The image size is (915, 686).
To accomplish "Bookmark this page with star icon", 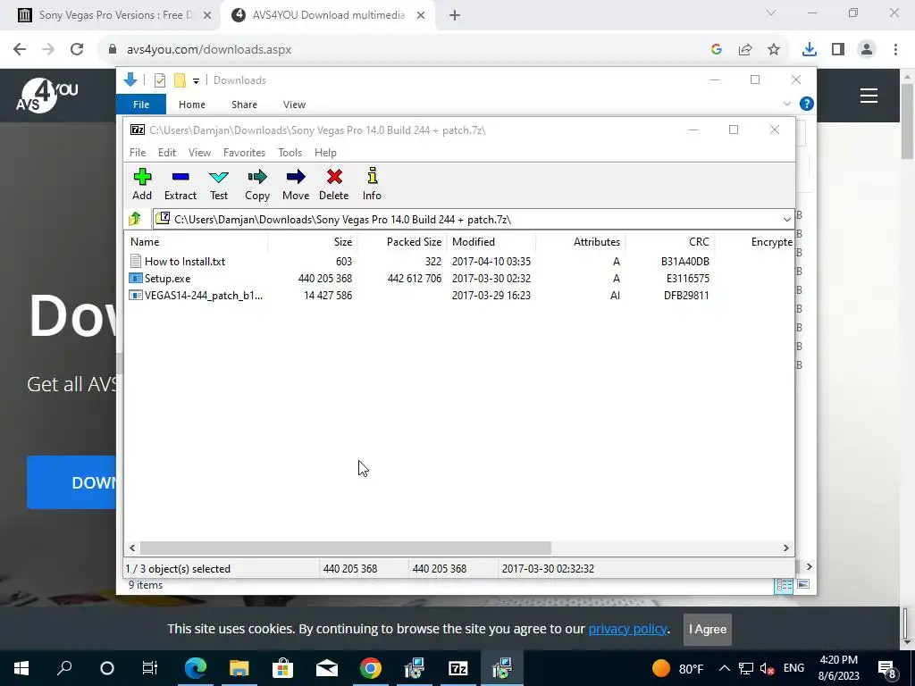I will pyautogui.click(x=774, y=50).
